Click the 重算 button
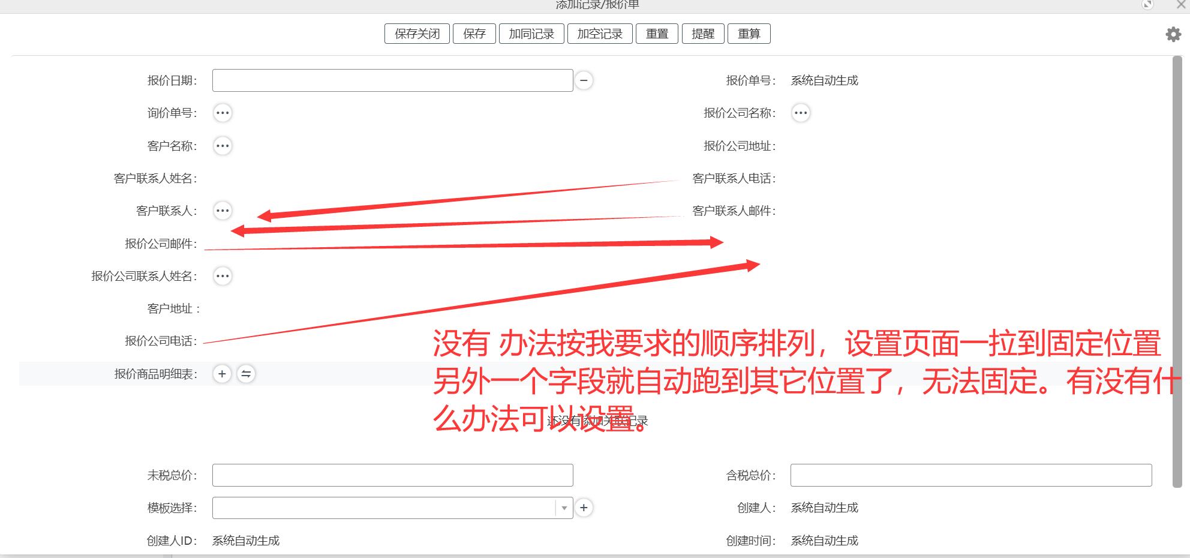 pyautogui.click(x=749, y=34)
